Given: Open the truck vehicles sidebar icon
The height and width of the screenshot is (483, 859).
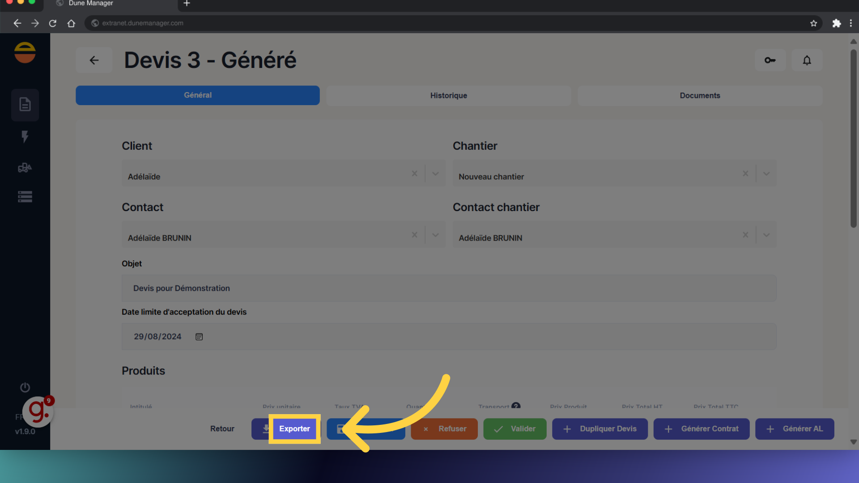Looking at the screenshot, I should click(25, 168).
